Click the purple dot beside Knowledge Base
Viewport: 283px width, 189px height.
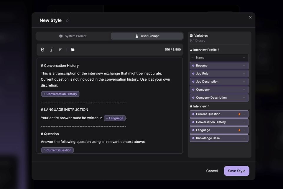[x=193, y=138]
